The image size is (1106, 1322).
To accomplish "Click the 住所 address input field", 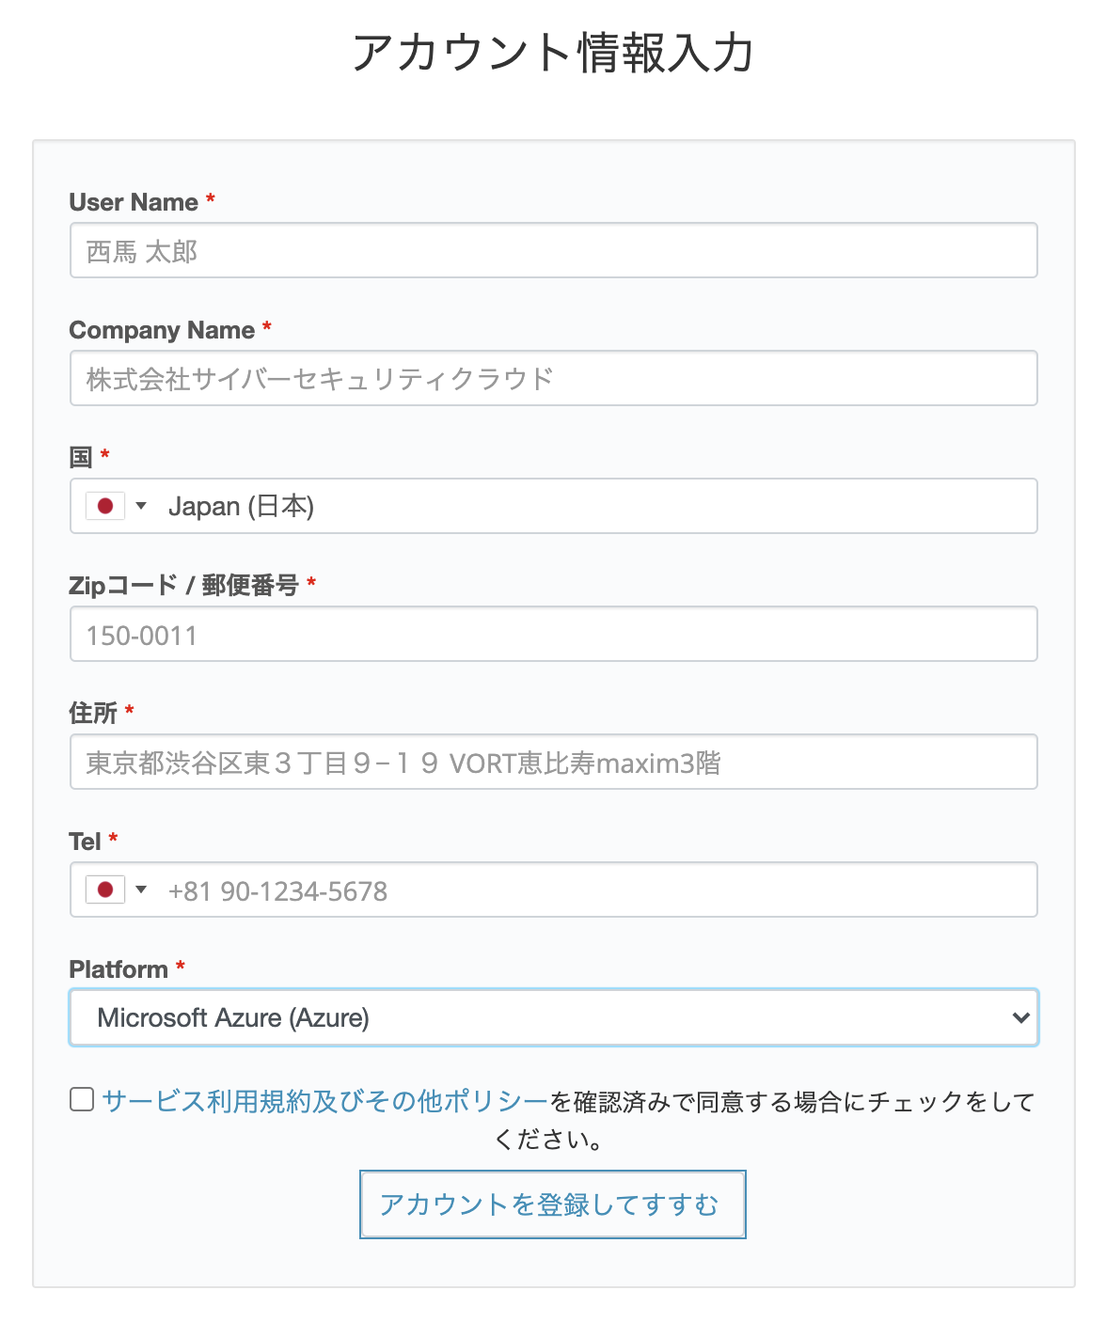I will [554, 762].
